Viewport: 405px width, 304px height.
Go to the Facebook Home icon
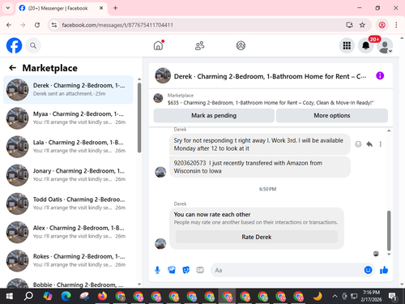point(159,45)
